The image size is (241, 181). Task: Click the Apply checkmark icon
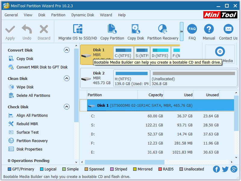point(10,29)
